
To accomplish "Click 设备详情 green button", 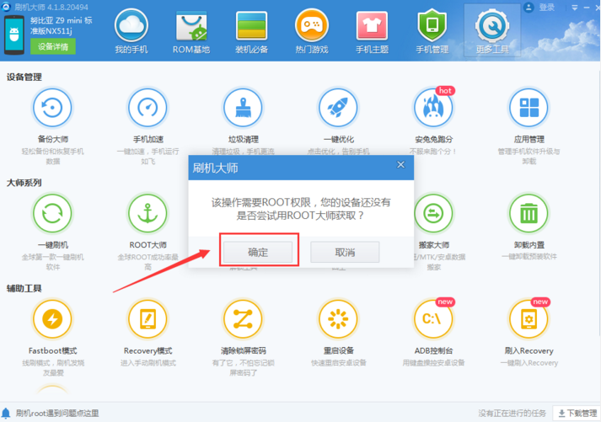I will pyautogui.click(x=53, y=46).
